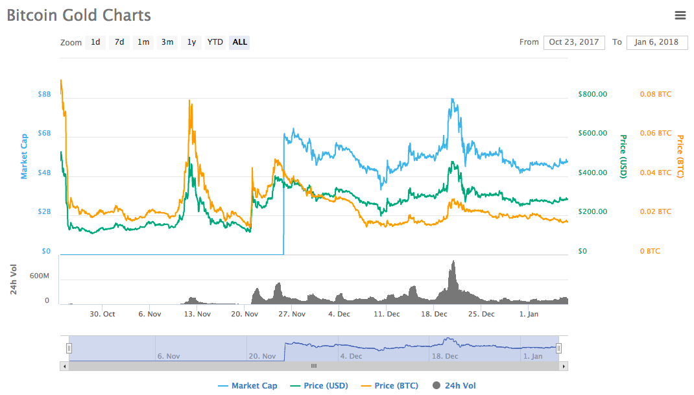Click the 1. Jan date label on x-axis

tap(529, 314)
